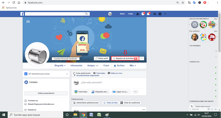The height and width of the screenshot is (118, 221).
Task: Click Inicio in top bar
Action: (x=122, y=14)
